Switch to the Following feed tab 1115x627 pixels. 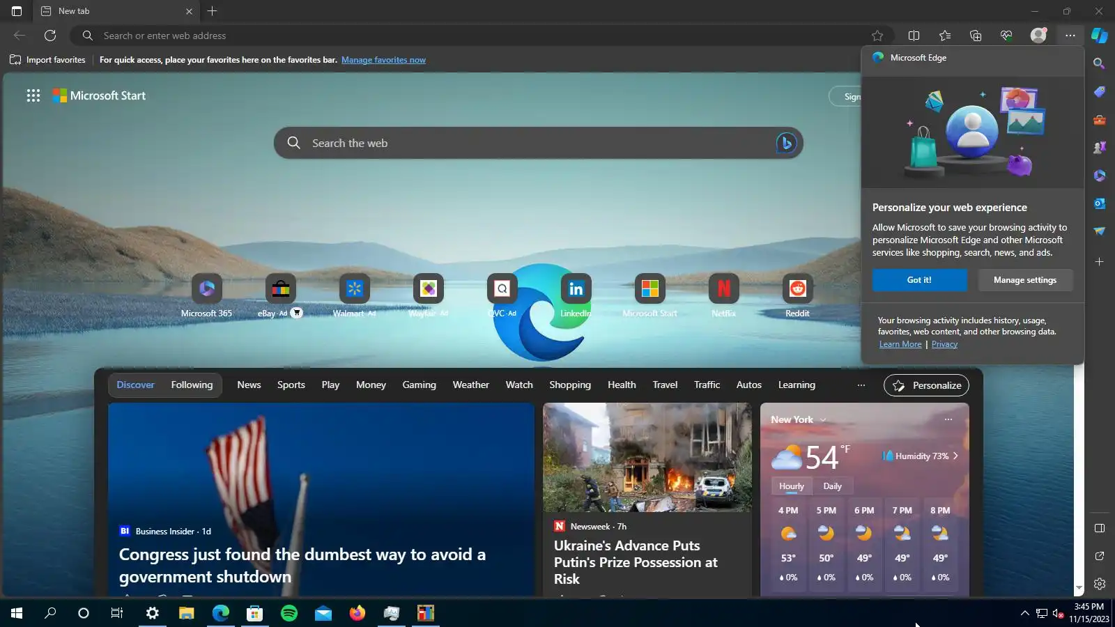point(192,385)
